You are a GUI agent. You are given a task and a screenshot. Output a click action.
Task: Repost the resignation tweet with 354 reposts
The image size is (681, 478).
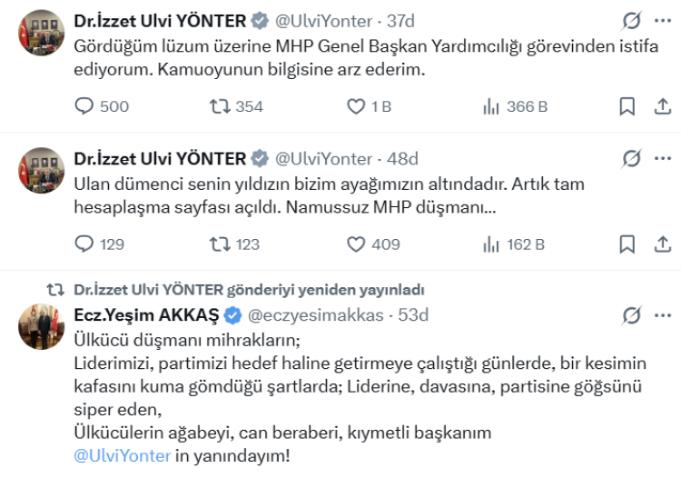tap(219, 106)
